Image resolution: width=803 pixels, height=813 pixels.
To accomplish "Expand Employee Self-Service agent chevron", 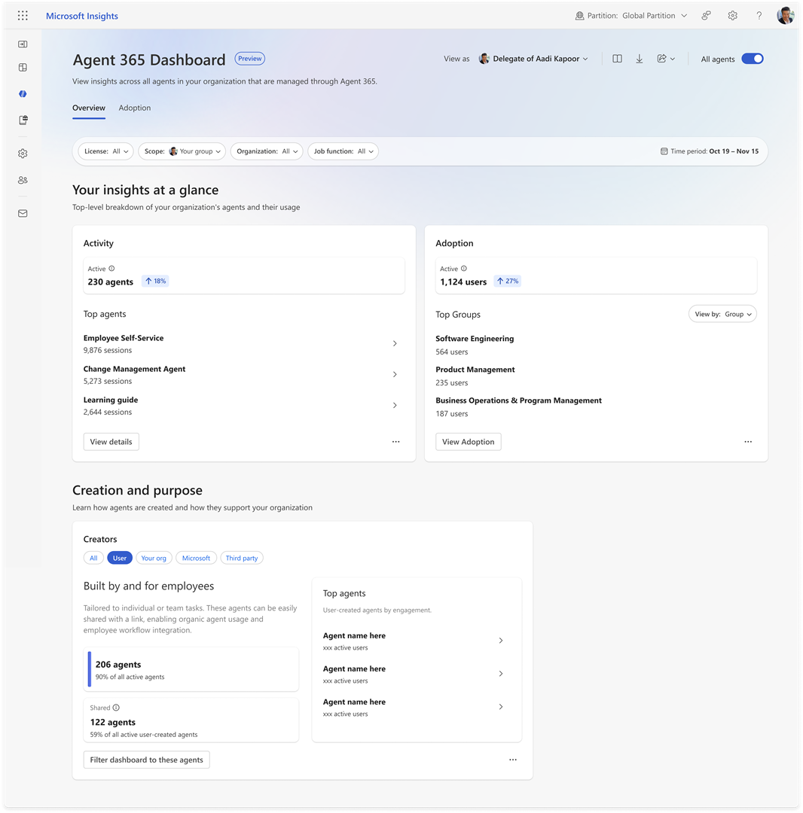I will pos(395,344).
